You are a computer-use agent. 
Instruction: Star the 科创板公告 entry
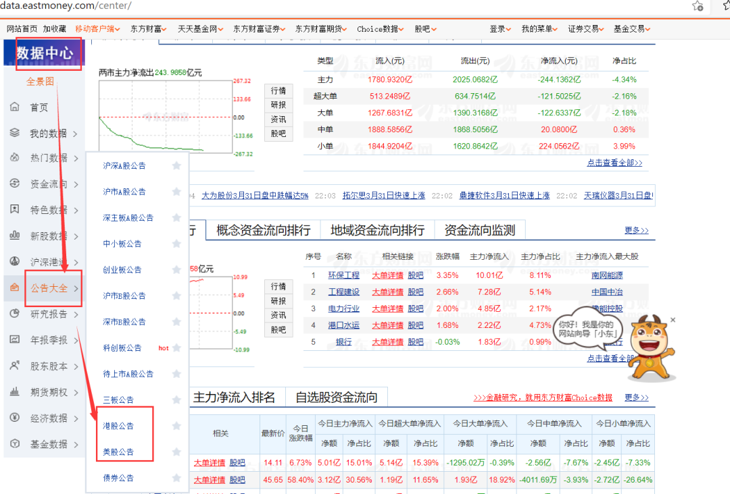pyautogui.click(x=176, y=348)
